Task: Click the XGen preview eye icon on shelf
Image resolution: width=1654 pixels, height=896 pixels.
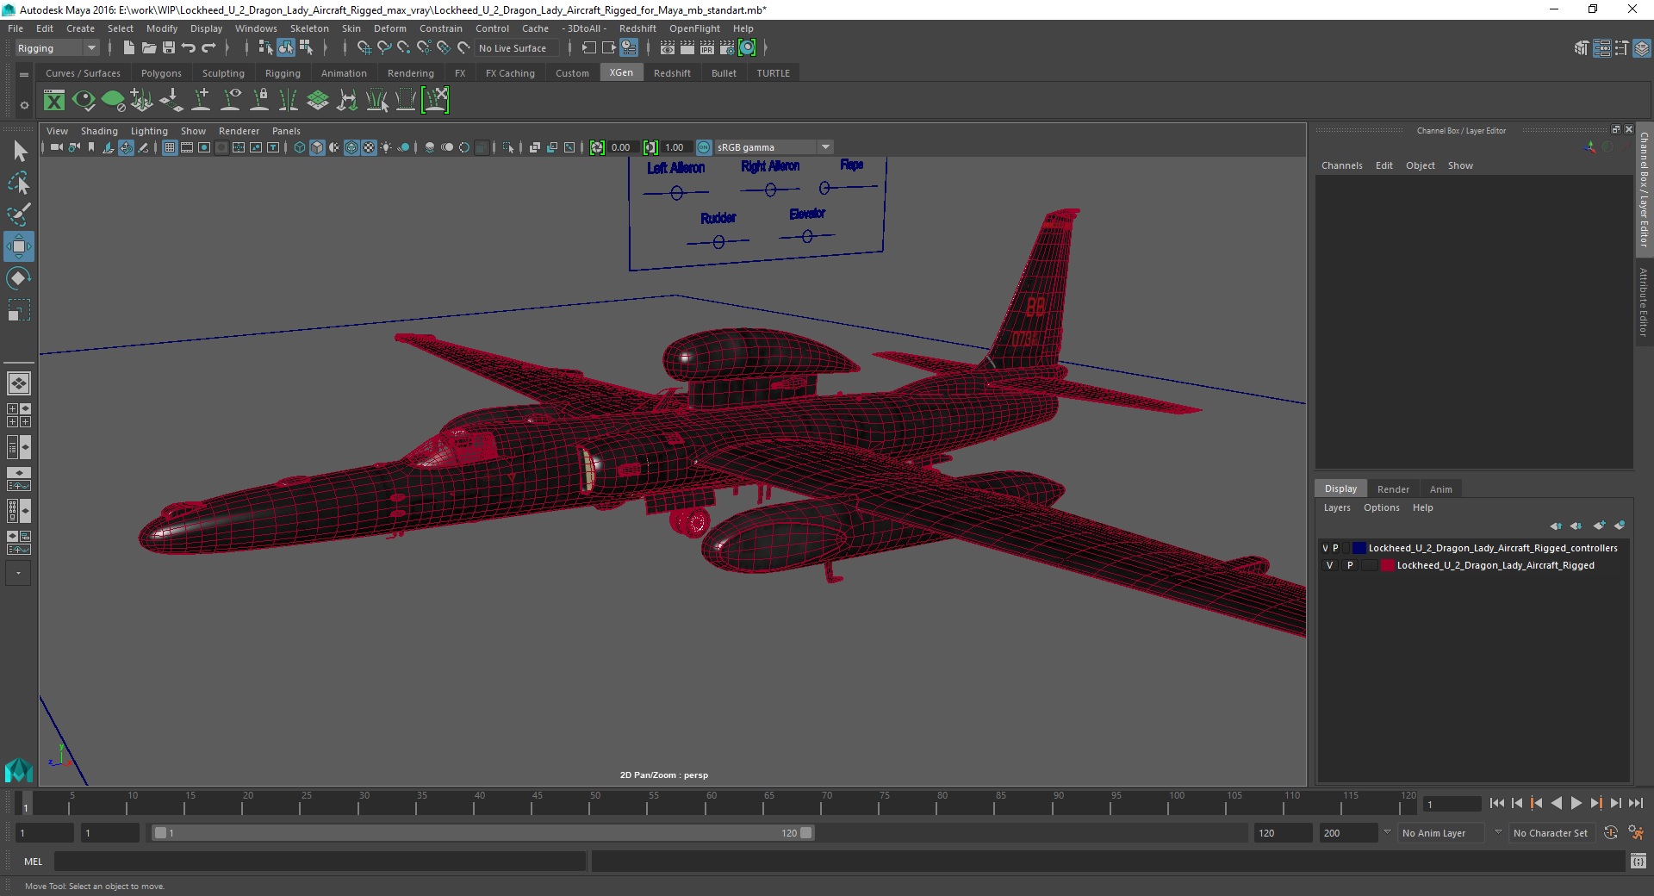Action: tap(84, 101)
